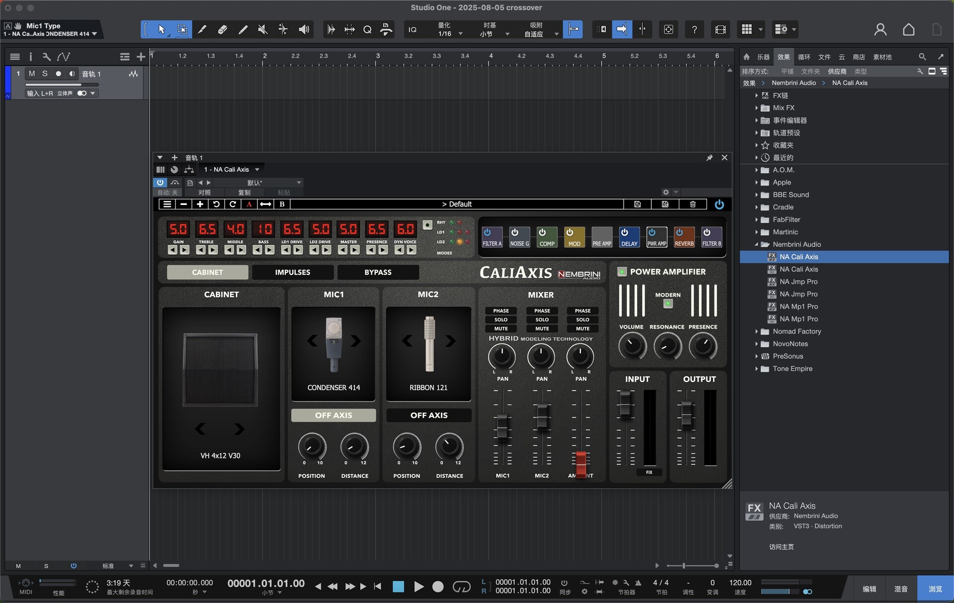Click MIC2 channel SOLO button

coord(542,320)
